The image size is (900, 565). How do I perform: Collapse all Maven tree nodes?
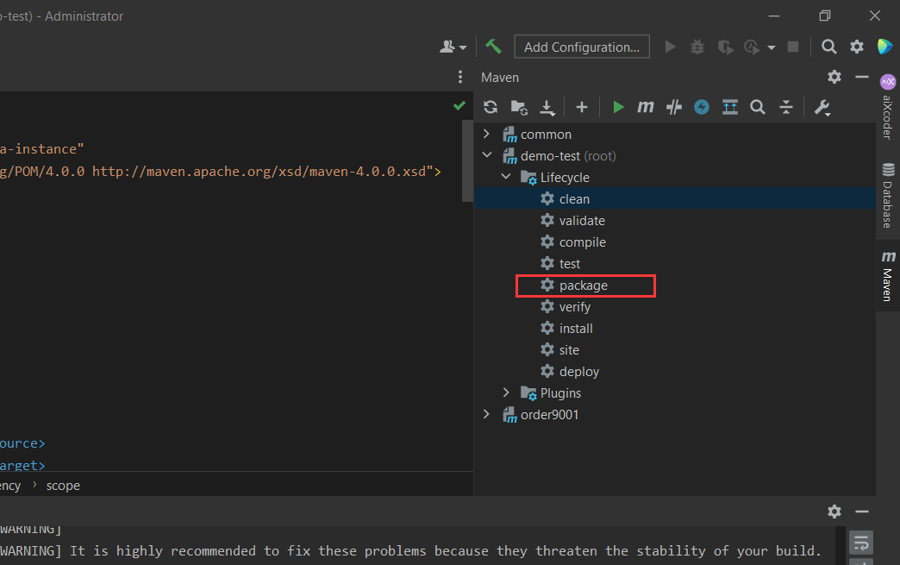tap(786, 107)
